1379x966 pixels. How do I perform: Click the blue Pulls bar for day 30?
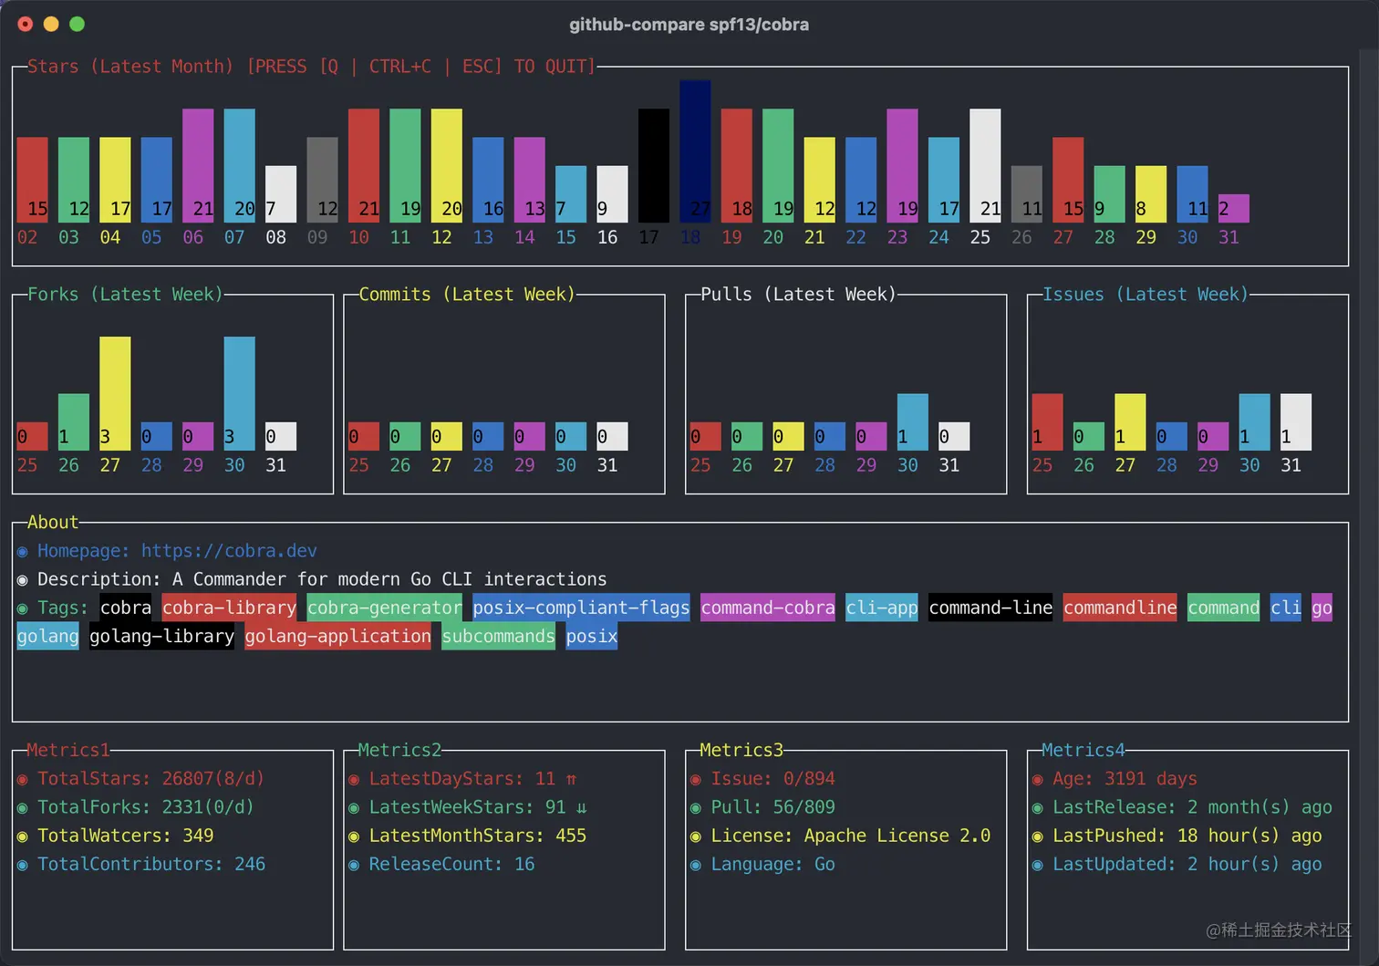[x=913, y=421]
